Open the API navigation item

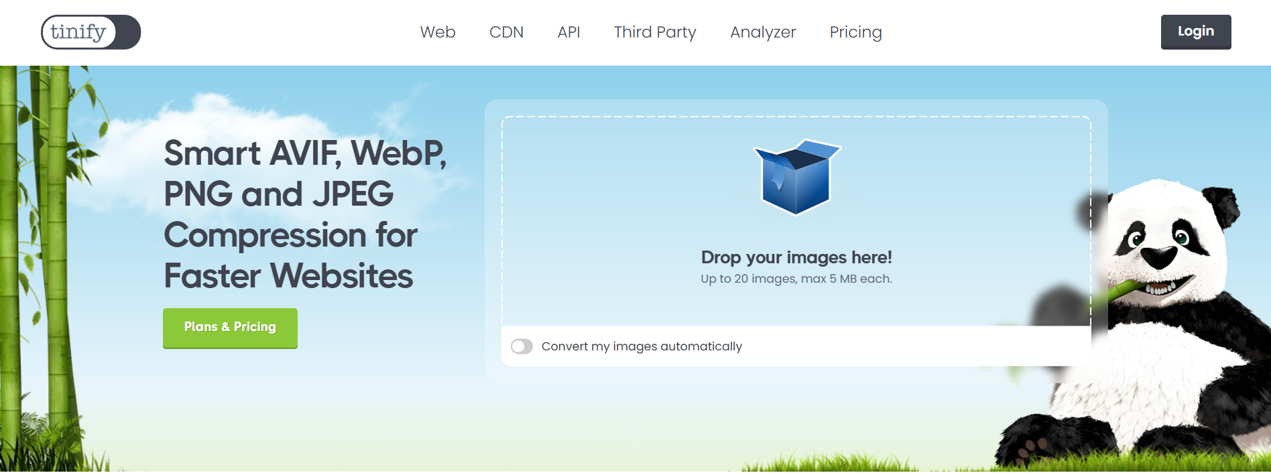coord(568,32)
